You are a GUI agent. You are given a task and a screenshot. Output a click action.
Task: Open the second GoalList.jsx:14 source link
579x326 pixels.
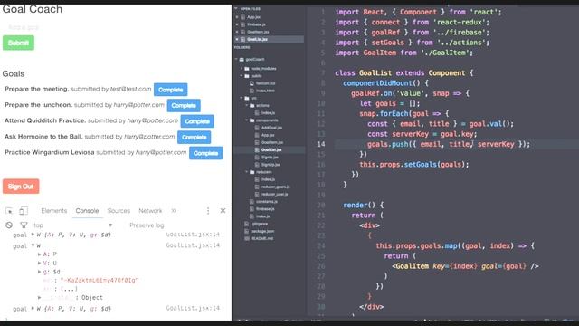click(193, 245)
